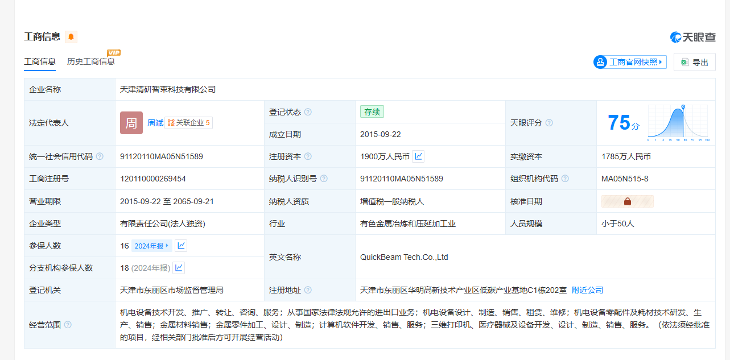Open registered capital trend chart icon
Image resolution: width=730 pixels, height=360 pixels.
pyautogui.click(x=418, y=156)
